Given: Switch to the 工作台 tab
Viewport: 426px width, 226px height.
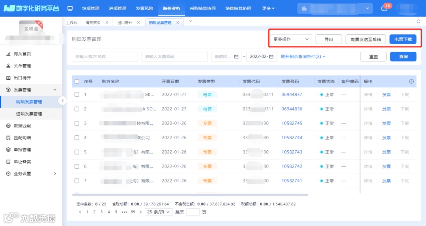Looking at the screenshot, I should [x=72, y=22].
